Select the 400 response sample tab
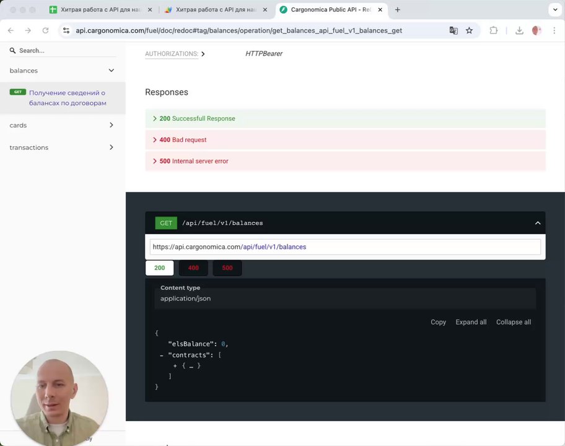This screenshot has height=446, width=565. 193,268
